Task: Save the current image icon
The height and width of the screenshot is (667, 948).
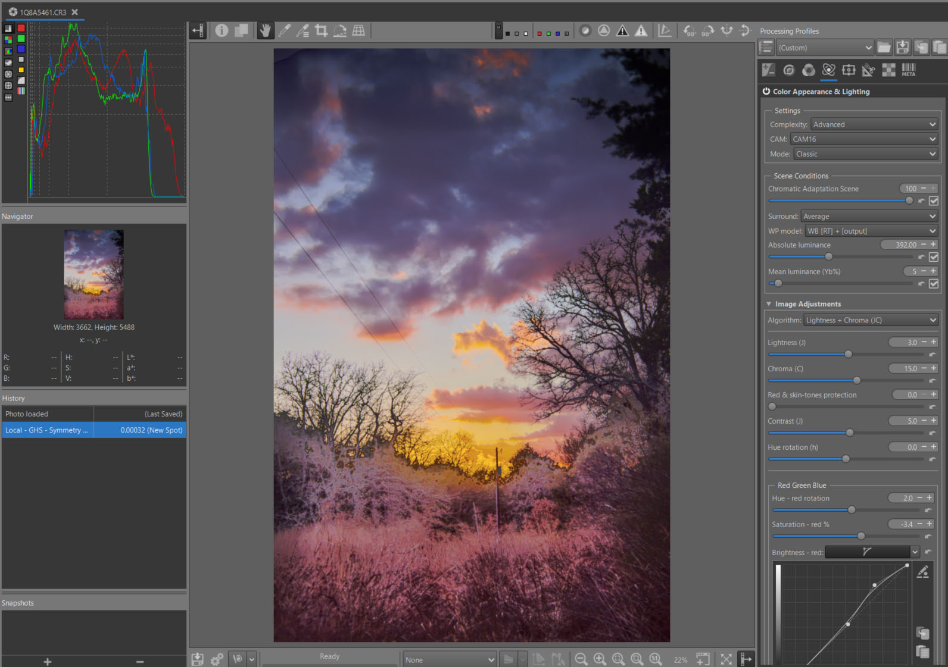Action: click(198, 659)
